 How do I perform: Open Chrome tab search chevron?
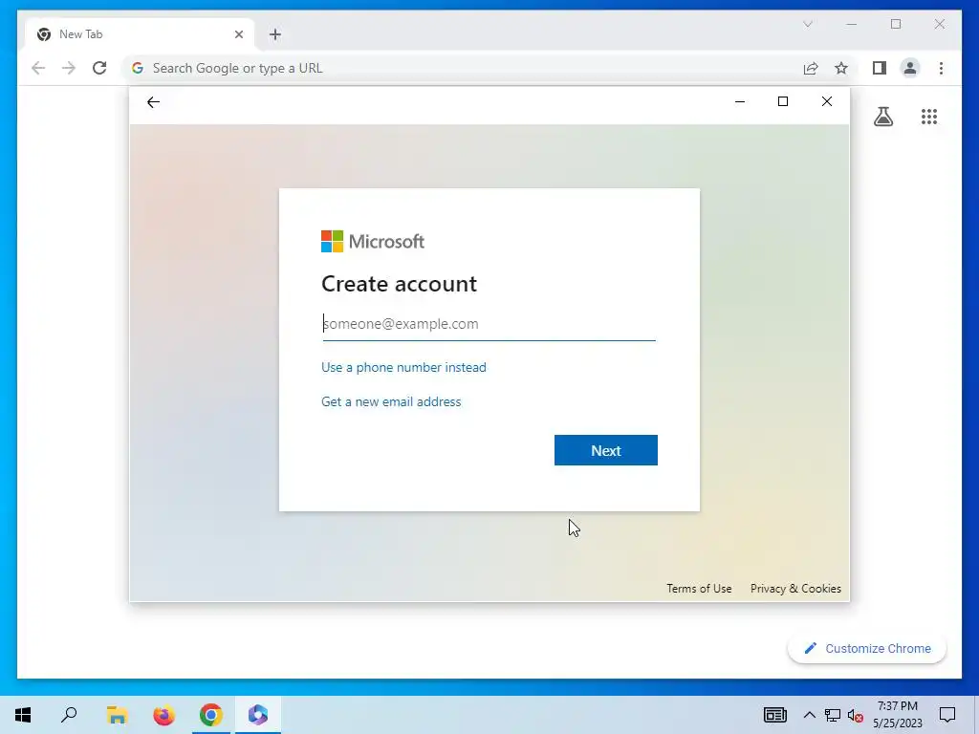807,24
